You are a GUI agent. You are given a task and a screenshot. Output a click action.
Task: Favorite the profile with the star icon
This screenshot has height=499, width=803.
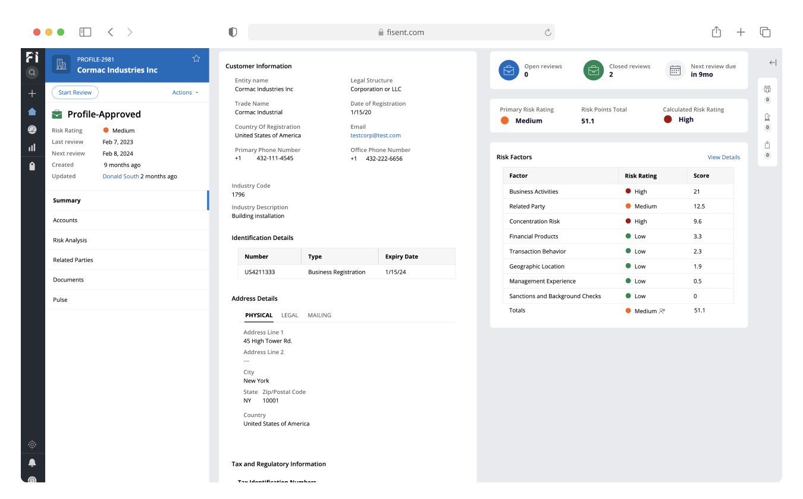(x=196, y=58)
